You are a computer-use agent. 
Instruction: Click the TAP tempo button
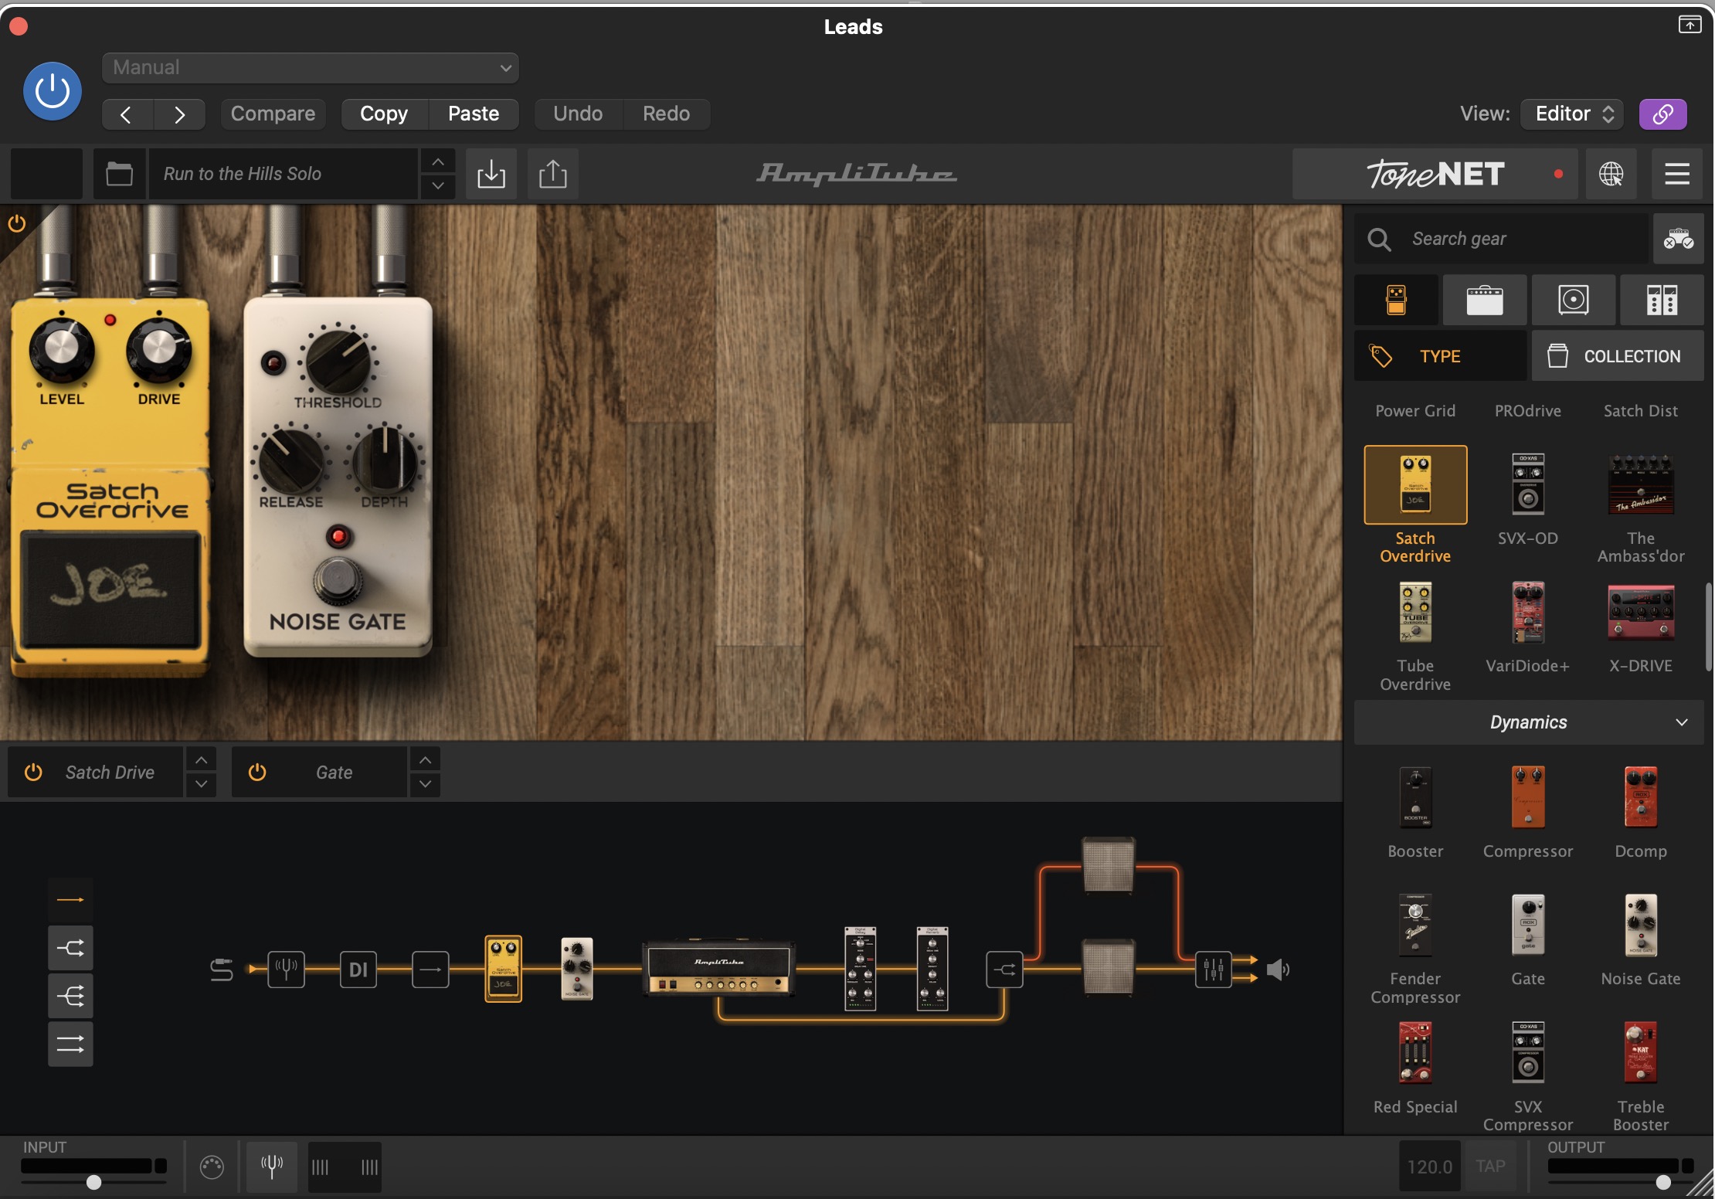pyautogui.click(x=1490, y=1167)
